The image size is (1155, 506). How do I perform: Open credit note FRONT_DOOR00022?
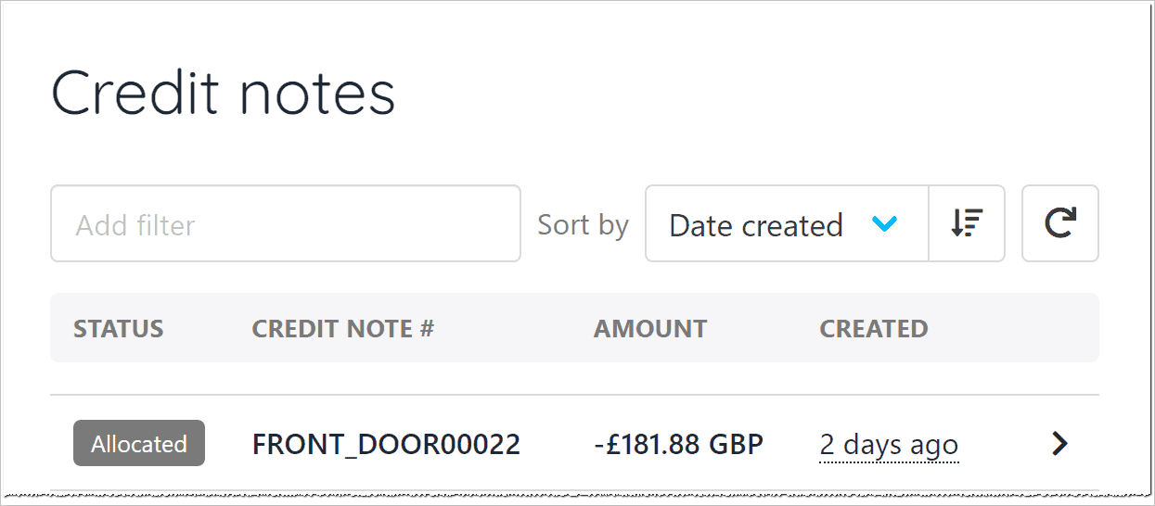(386, 445)
